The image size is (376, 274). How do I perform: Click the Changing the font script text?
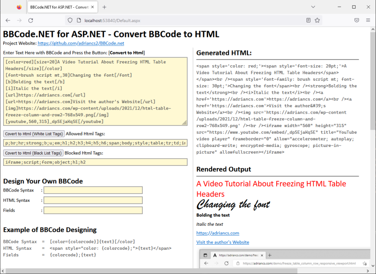coord(233,205)
